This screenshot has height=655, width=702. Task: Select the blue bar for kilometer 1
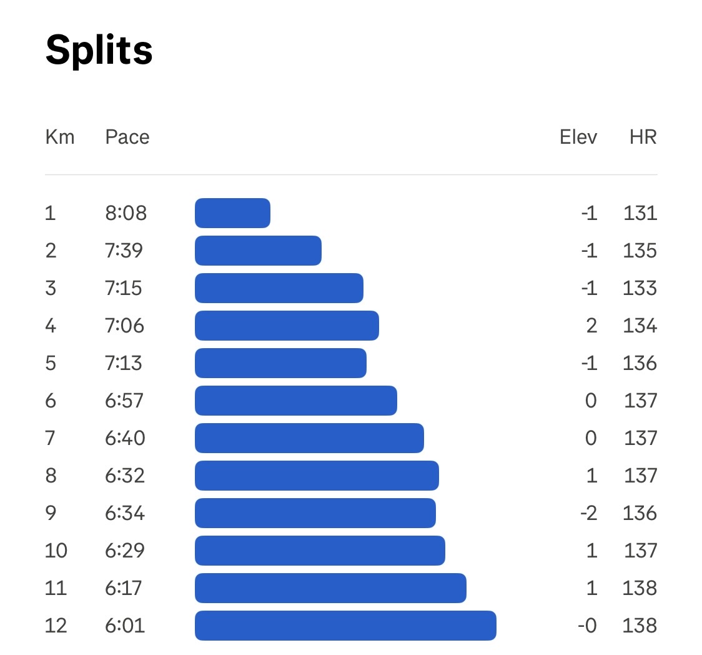coord(232,212)
